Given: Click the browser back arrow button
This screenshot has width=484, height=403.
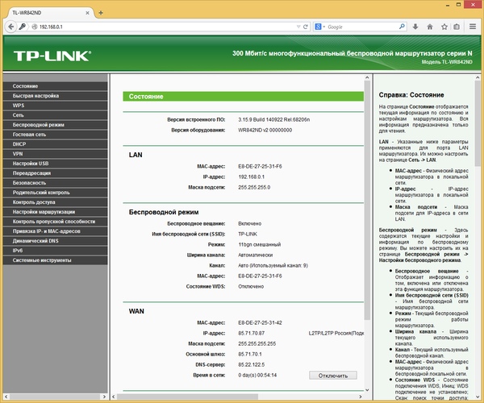Looking at the screenshot, I should click(x=10, y=27).
